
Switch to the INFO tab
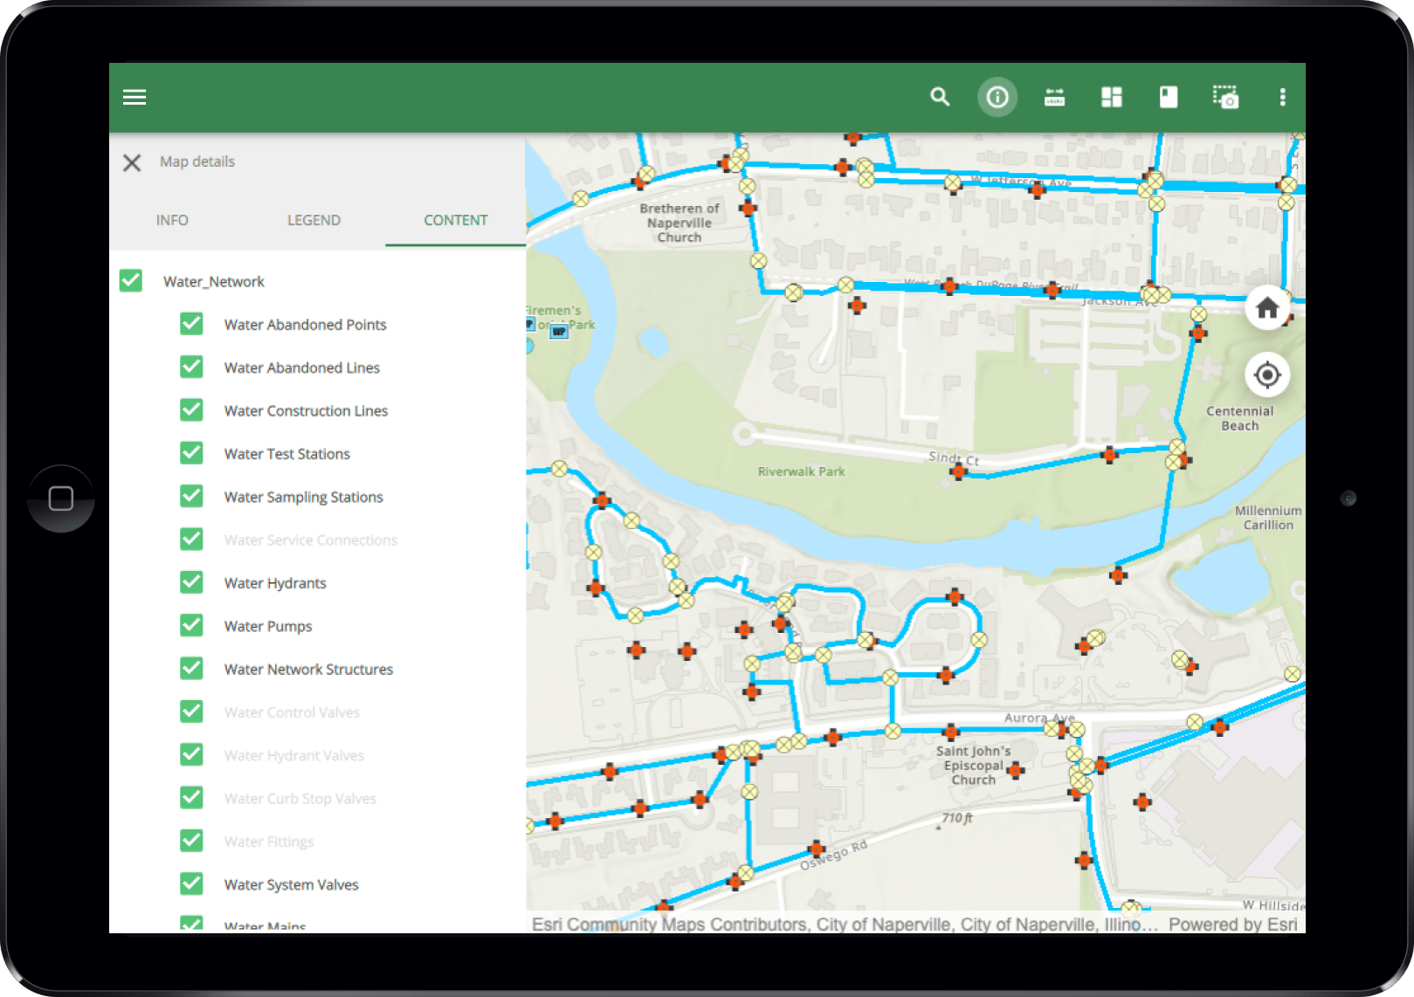click(x=172, y=220)
